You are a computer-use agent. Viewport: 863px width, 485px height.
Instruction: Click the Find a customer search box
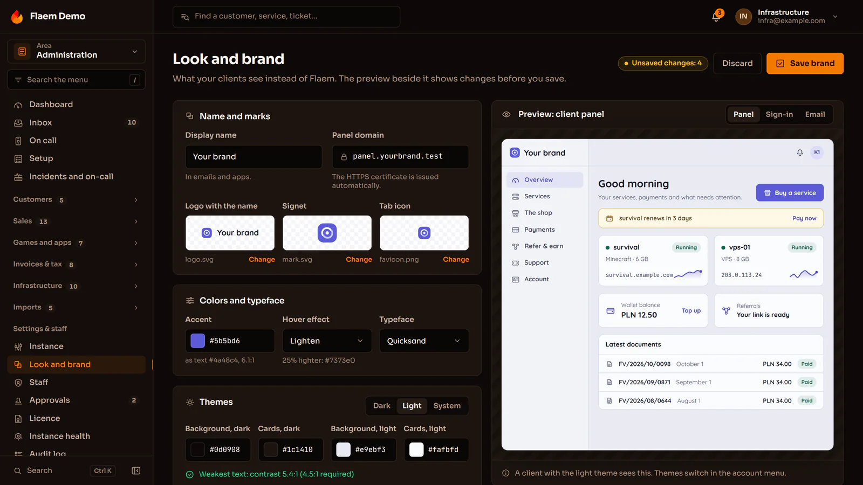(x=286, y=17)
